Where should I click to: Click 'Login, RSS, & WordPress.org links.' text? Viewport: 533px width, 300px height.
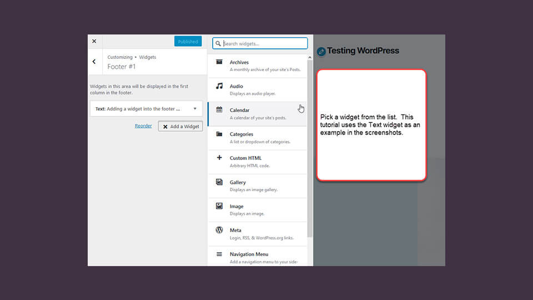pyautogui.click(x=262, y=238)
